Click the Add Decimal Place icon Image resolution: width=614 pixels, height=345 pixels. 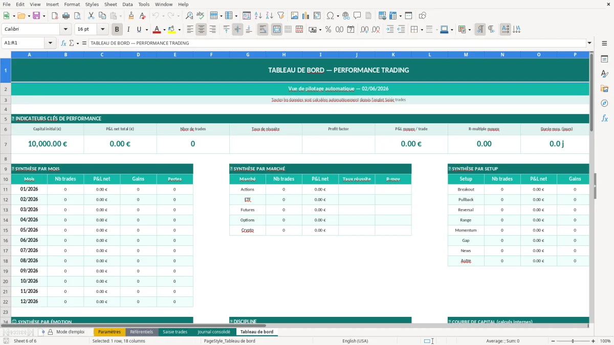click(364, 30)
